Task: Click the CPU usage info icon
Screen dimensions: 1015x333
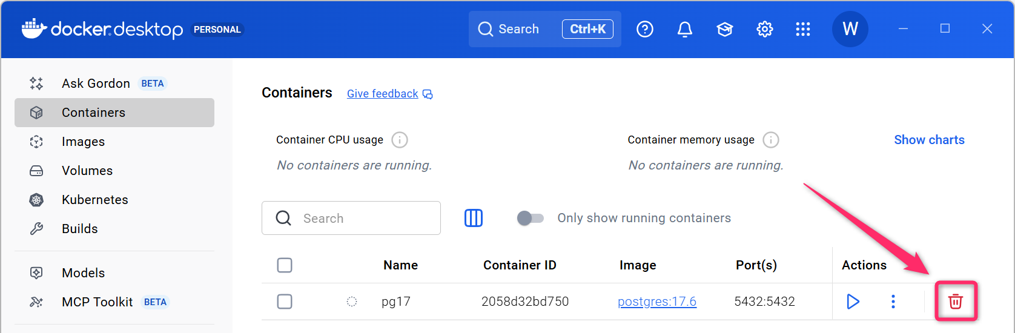Action: [x=399, y=140]
